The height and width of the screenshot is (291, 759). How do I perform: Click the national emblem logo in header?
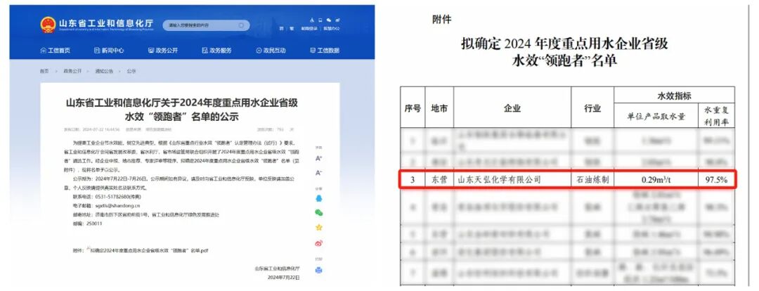[48, 25]
